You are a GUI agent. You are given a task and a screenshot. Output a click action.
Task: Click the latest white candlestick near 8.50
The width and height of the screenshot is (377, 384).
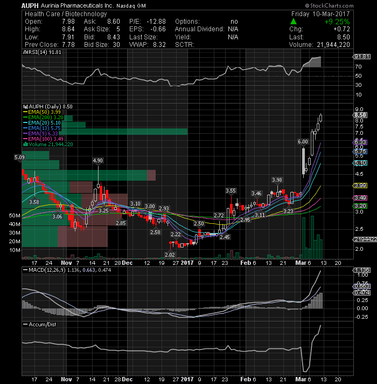click(x=320, y=118)
